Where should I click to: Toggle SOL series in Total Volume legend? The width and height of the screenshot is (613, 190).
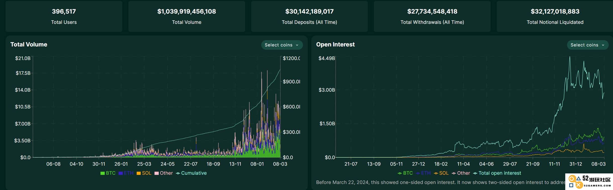pyautogui.click(x=144, y=173)
